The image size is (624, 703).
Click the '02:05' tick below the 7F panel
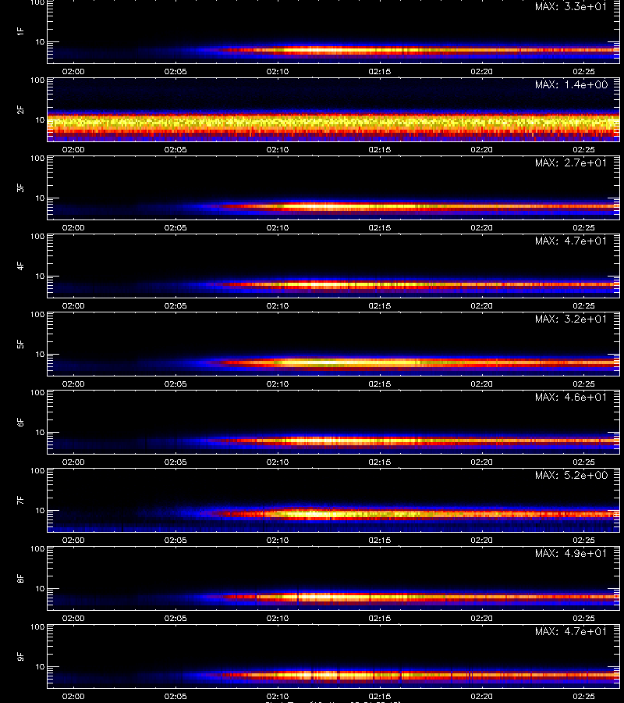click(175, 541)
